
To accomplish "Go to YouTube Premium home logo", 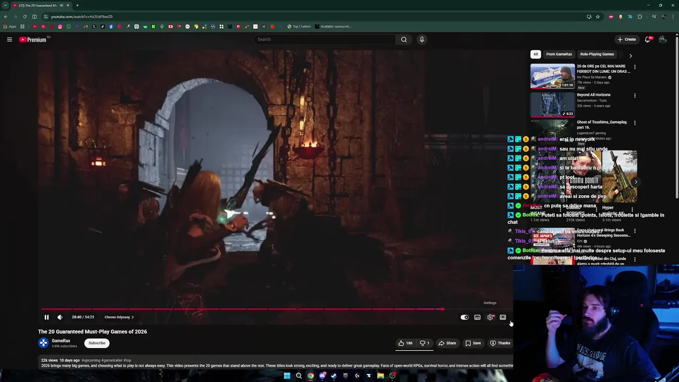I will (33, 39).
